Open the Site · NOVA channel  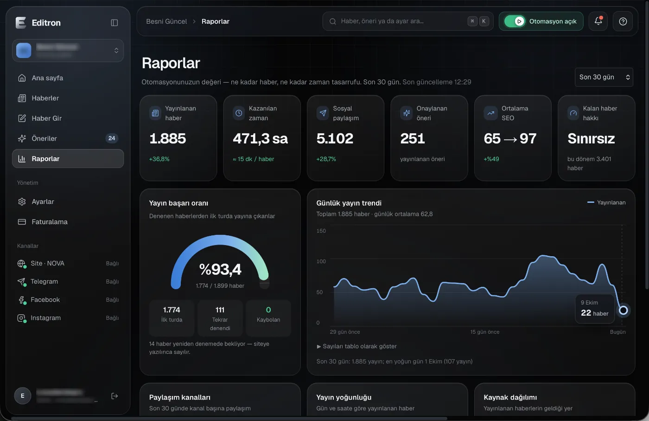pos(68,264)
